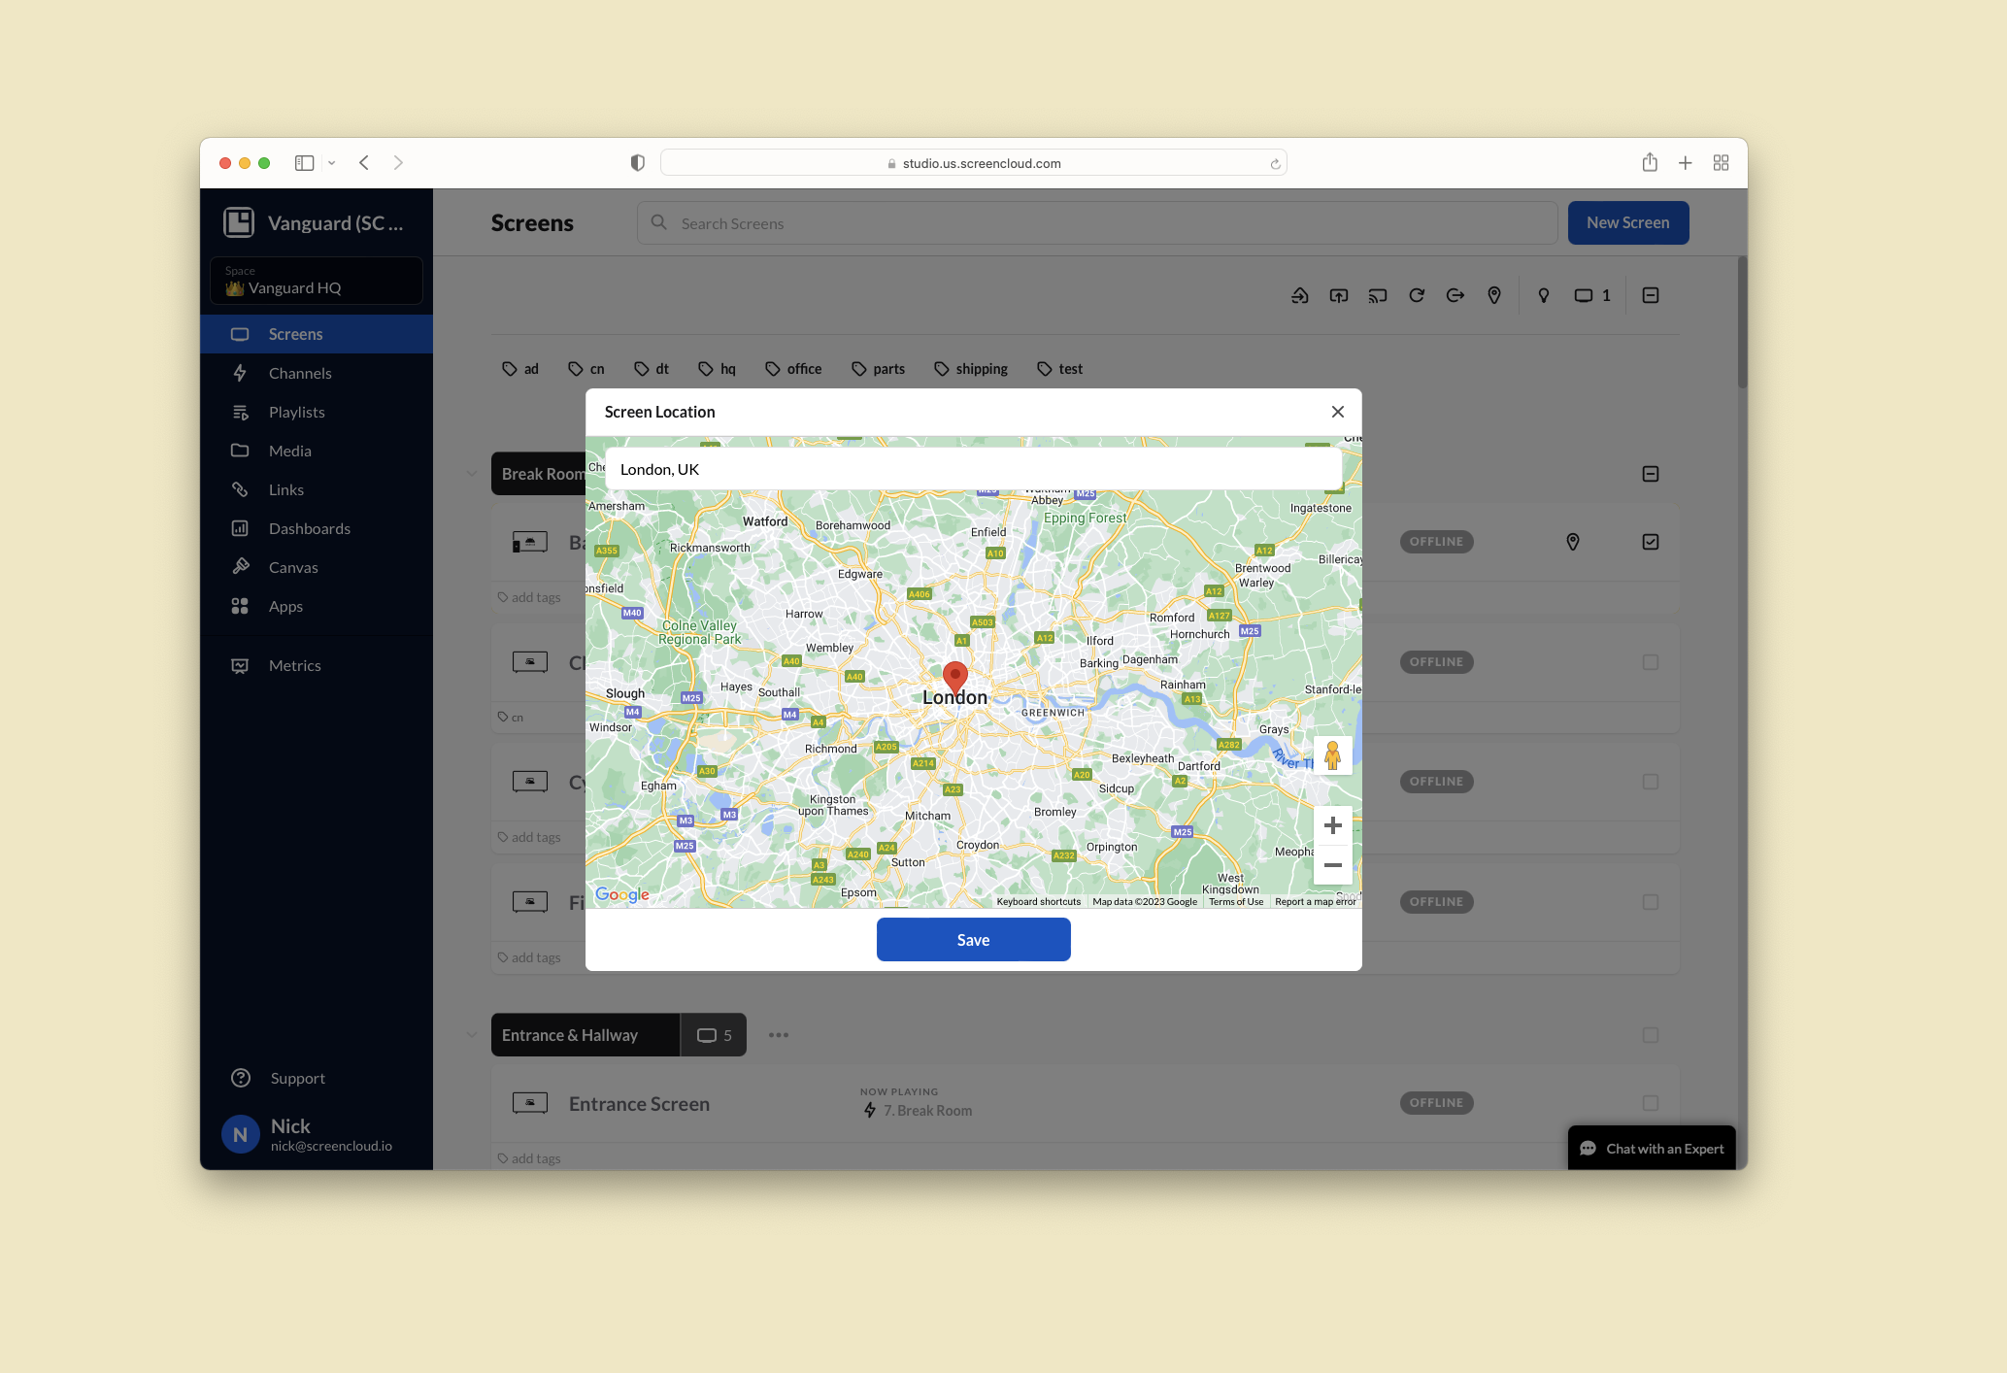Image resolution: width=2007 pixels, height=1373 pixels.
Task: Open the Vanguard HQ space selector
Action: pos(317,281)
